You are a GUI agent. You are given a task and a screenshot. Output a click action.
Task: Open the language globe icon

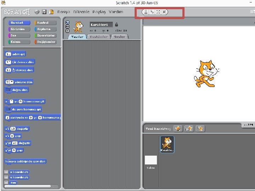(x=37, y=12)
